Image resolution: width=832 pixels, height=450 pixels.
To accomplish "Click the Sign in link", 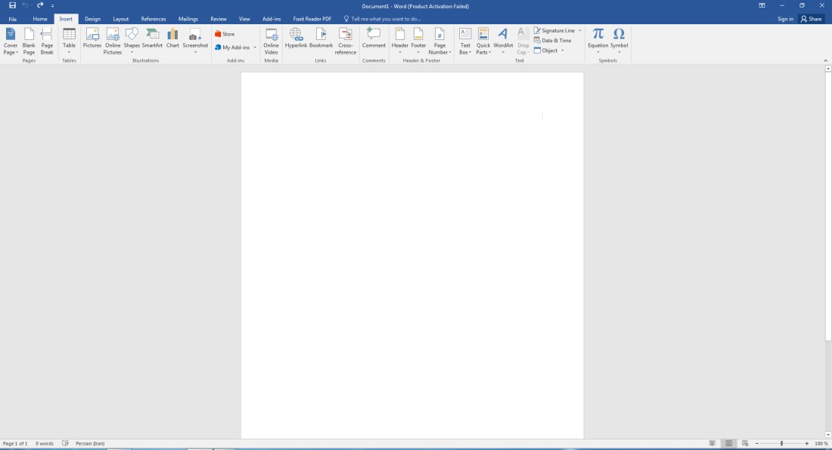I will [785, 19].
